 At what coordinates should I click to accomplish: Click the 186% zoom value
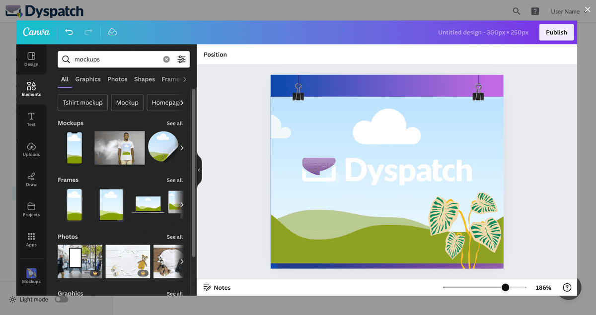(543, 288)
